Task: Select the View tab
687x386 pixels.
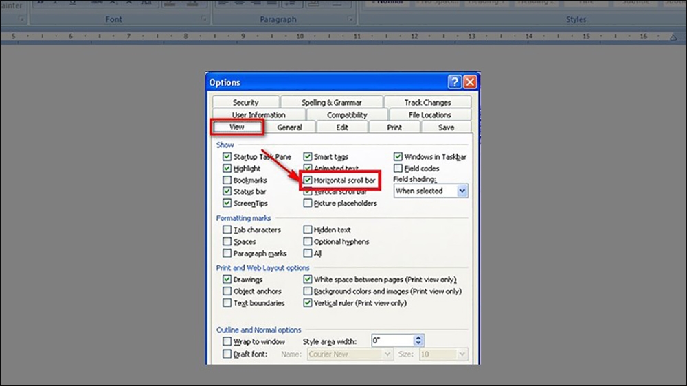Action: point(236,127)
